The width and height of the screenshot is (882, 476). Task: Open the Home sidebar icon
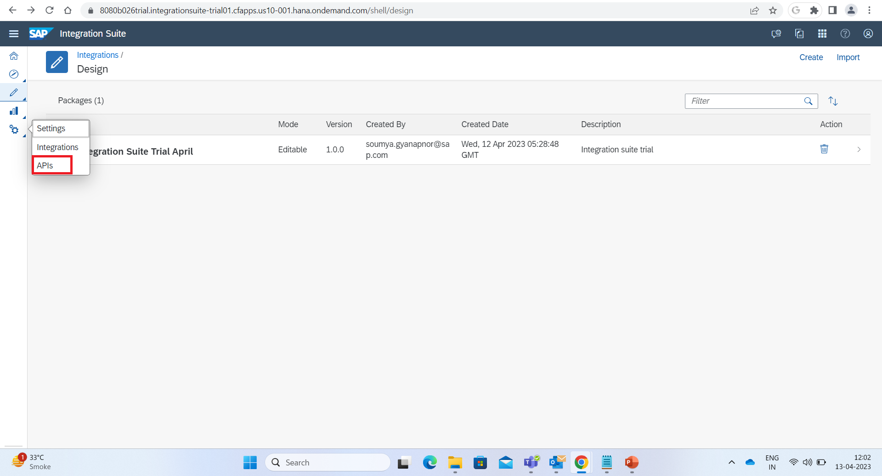tap(14, 56)
